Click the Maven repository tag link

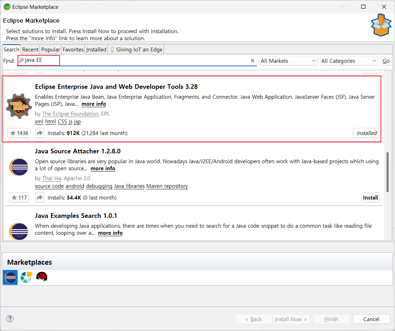[x=167, y=186]
